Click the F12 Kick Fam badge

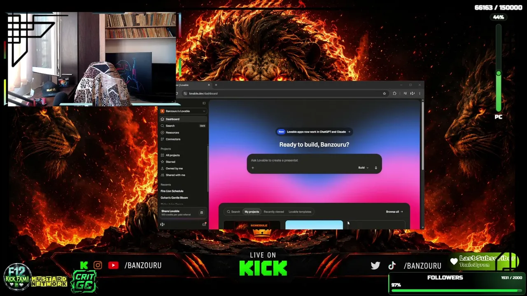(x=17, y=277)
